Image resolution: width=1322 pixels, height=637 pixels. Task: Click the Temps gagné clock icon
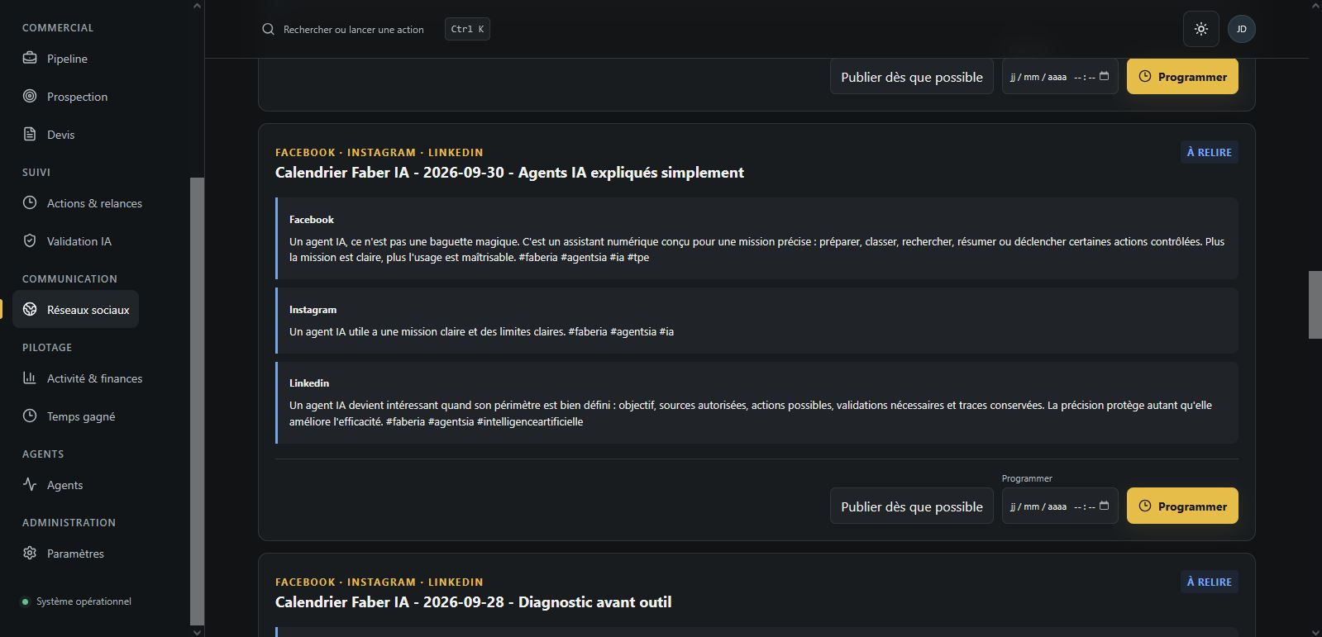30,416
